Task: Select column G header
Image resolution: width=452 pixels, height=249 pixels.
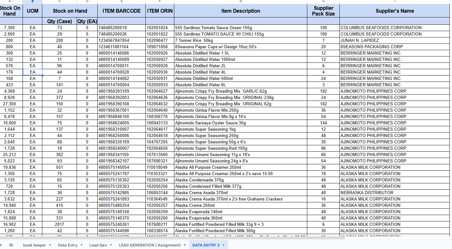Action: 241,2
